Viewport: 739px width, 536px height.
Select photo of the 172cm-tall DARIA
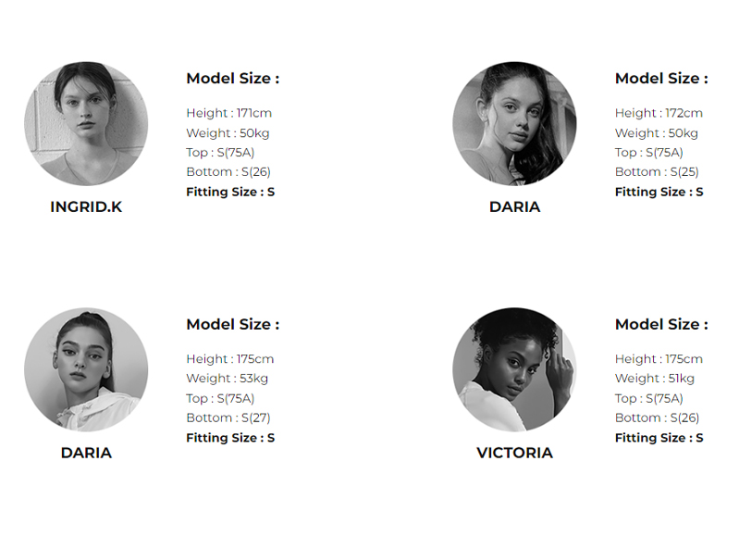pyautogui.click(x=514, y=124)
